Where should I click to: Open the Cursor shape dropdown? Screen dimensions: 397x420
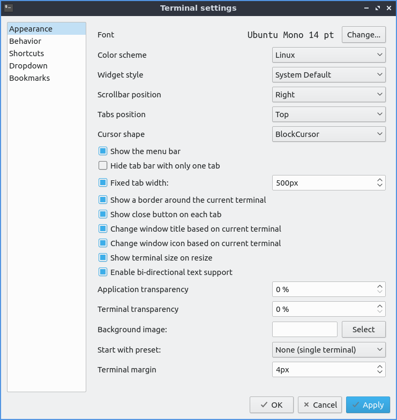[329, 134]
